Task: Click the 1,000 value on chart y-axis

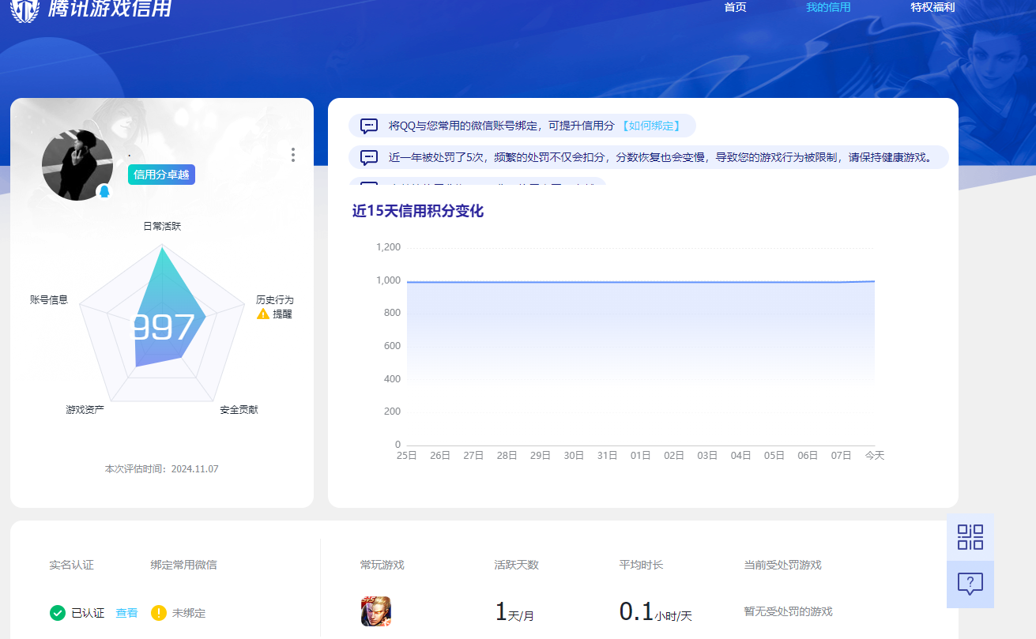Action: (x=388, y=280)
